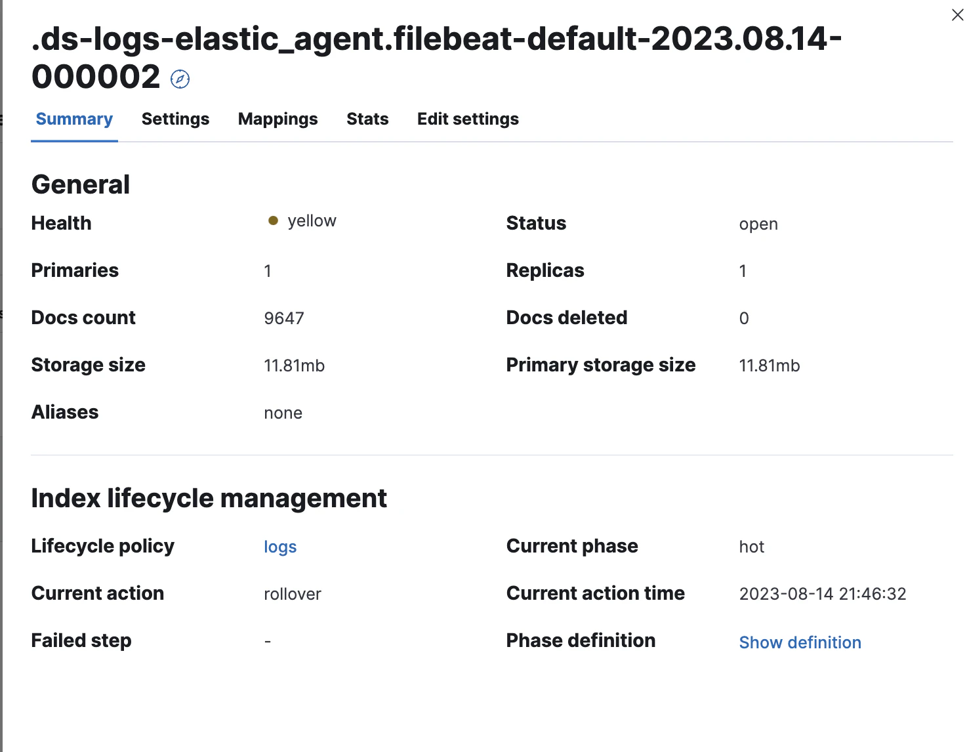Click the 'Current action time' label
This screenshot has height=752, width=967.
(596, 593)
